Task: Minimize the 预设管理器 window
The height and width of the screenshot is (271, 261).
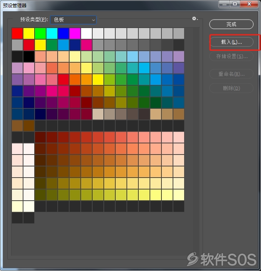Action: pyautogui.click(x=224, y=4)
